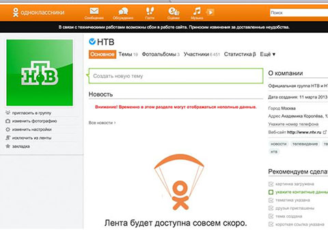Select the Основное tab
This screenshot has width=328, height=246.
pyautogui.click(x=102, y=54)
